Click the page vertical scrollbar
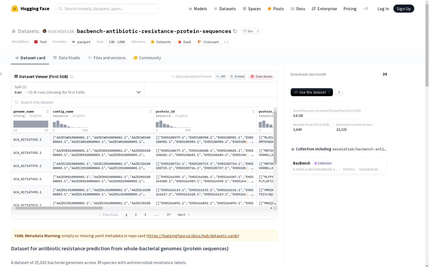This screenshot has width=429, height=268. coord(427,46)
